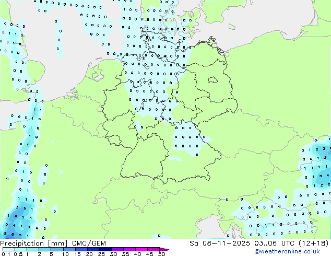Click the '50' legend value label
The image size is (331, 256).
coord(161,254)
